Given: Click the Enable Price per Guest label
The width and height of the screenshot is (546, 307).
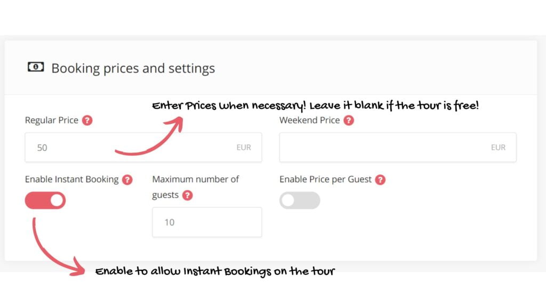Looking at the screenshot, I should coord(326,179).
